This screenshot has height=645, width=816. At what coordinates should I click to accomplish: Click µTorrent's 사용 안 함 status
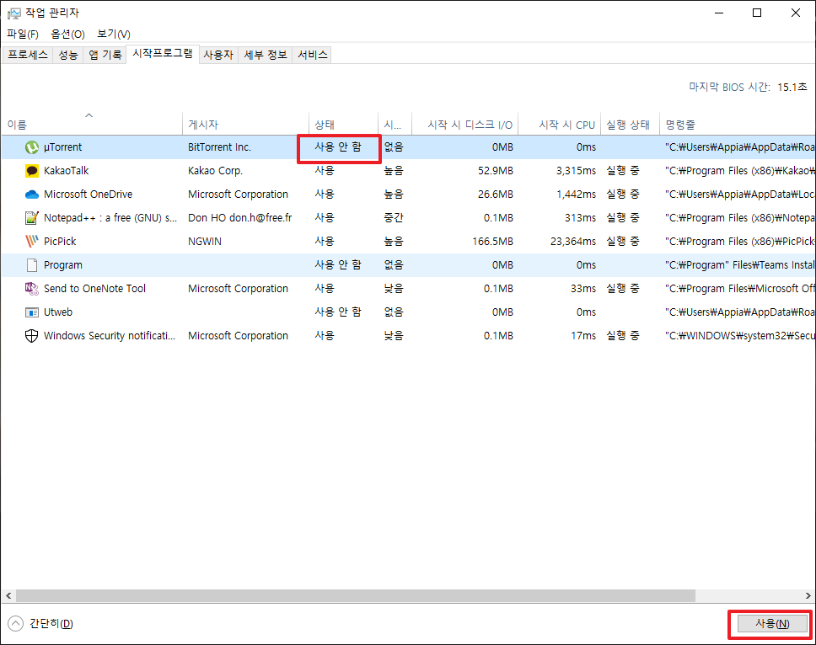pos(338,147)
